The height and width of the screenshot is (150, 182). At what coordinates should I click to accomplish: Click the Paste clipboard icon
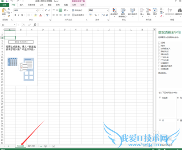click(4, 11)
